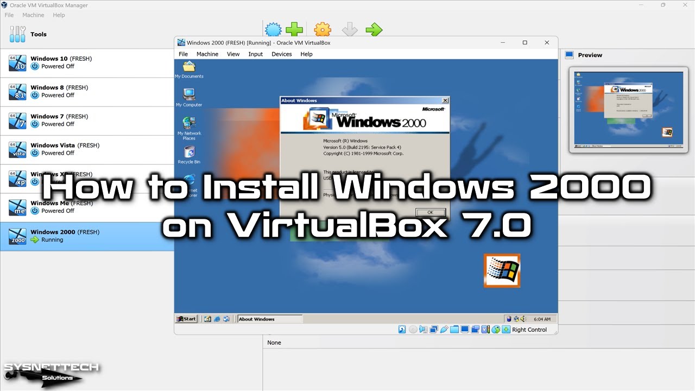Select the Windows 8 (FRESH) virtual machine
Viewport: 695px width, 391px height.
(x=87, y=91)
